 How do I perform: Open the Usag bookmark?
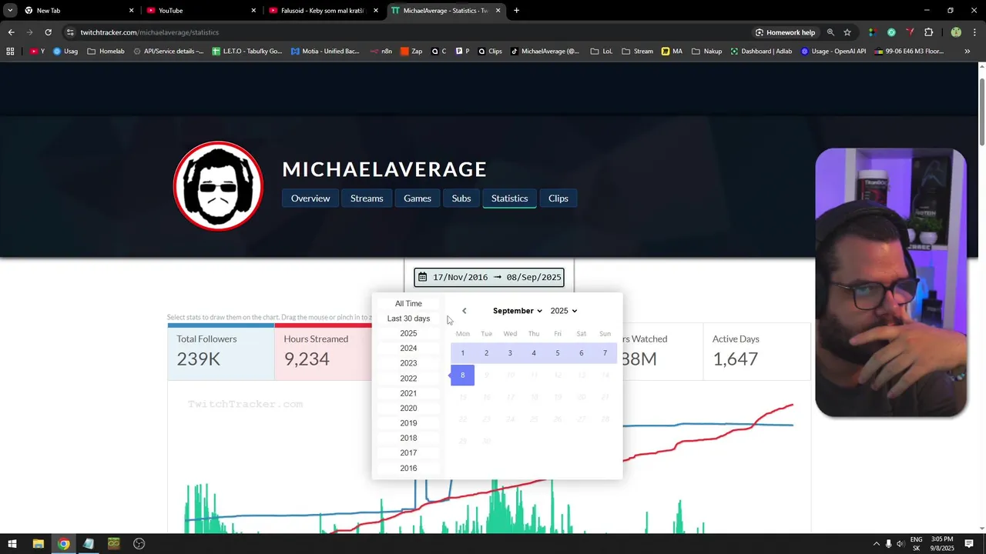coord(65,52)
